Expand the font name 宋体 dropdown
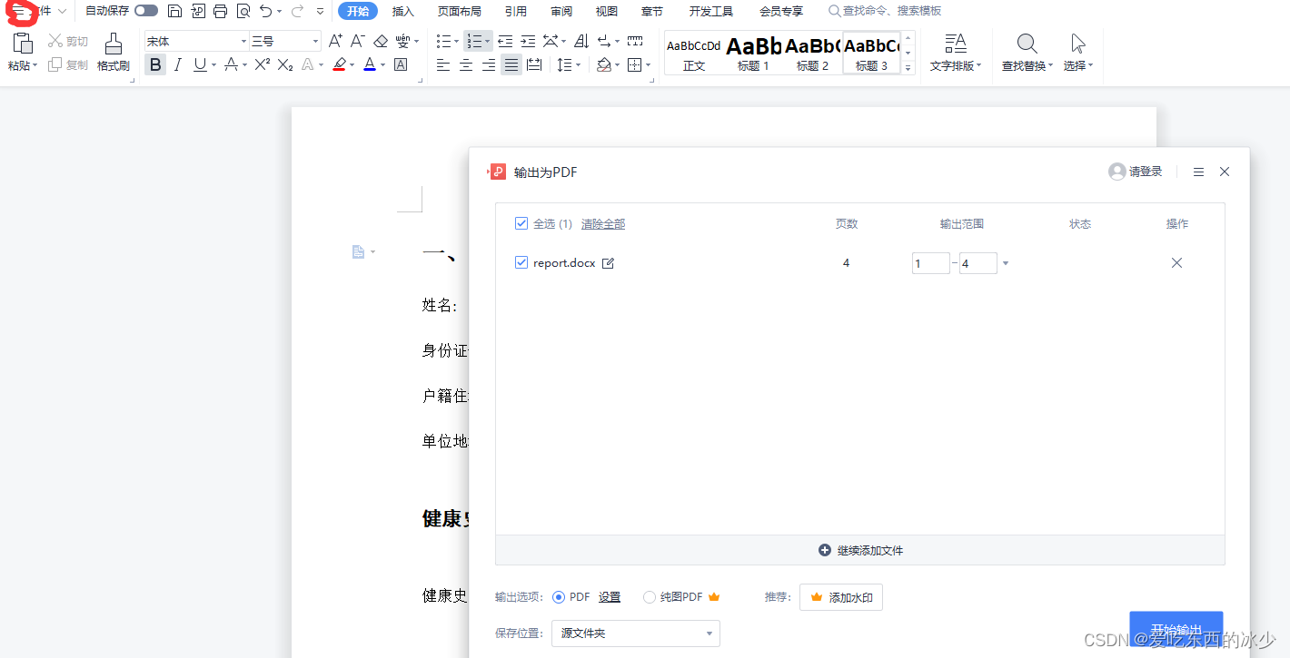 click(243, 42)
